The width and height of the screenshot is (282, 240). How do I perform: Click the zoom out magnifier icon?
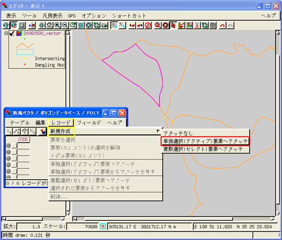[x=65, y=25]
